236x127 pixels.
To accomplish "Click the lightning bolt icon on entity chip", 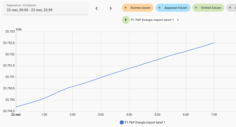I will [x=126, y=20].
